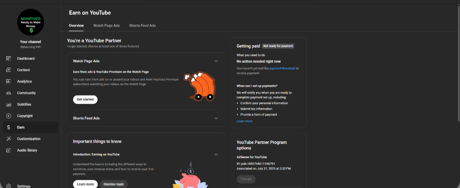Screen dimensions: 460x188
Task: Click the orange popcorn cart illustration
Action: click(199, 86)
